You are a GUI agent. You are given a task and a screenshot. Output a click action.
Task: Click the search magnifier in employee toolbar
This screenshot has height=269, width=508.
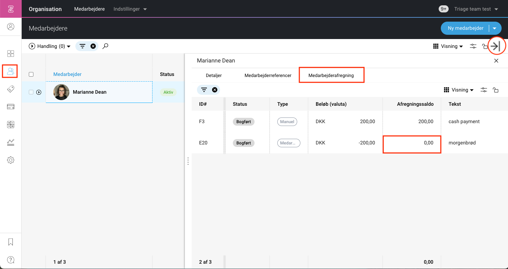point(105,46)
